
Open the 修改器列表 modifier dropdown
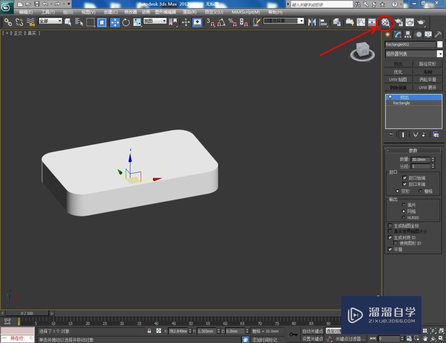pyautogui.click(x=441, y=54)
